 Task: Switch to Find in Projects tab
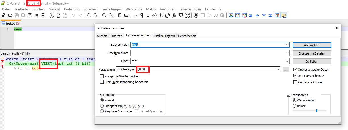[x=164, y=36]
